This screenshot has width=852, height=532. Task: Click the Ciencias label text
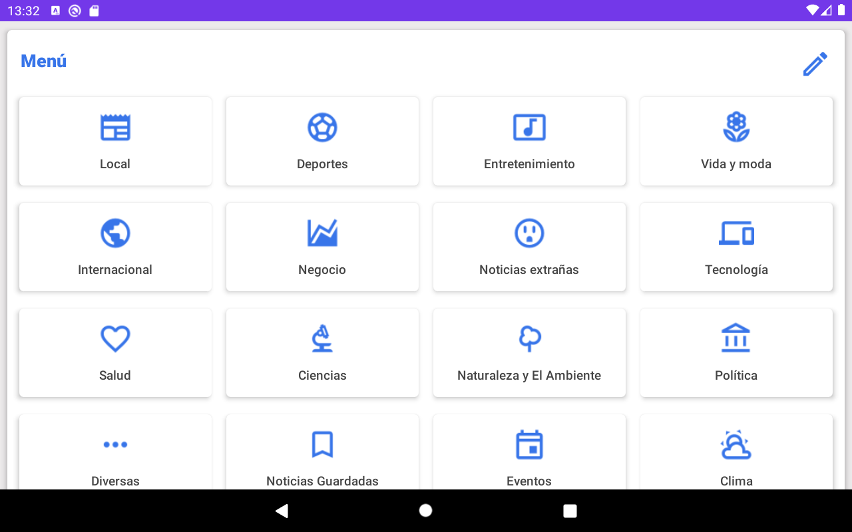pyautogui.click(x=322, y=375)
